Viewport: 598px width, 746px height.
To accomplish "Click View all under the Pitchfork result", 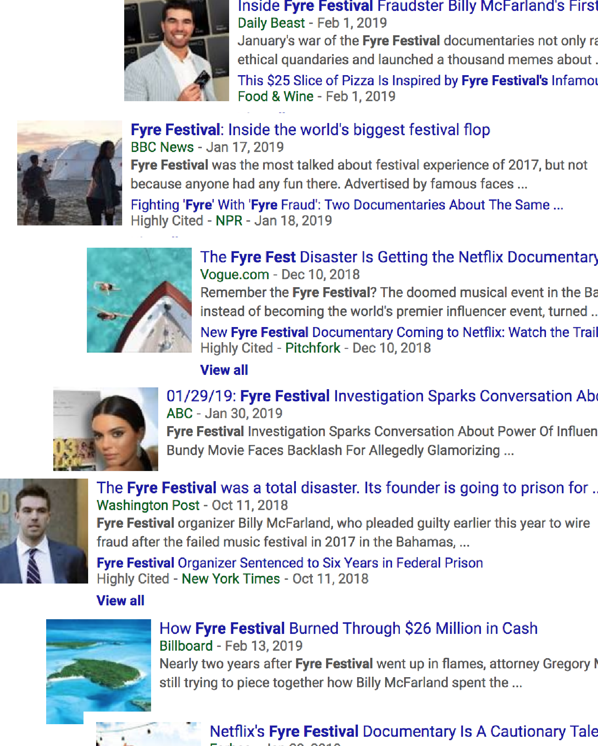I will pyautogui.click(x=224, y=370).
